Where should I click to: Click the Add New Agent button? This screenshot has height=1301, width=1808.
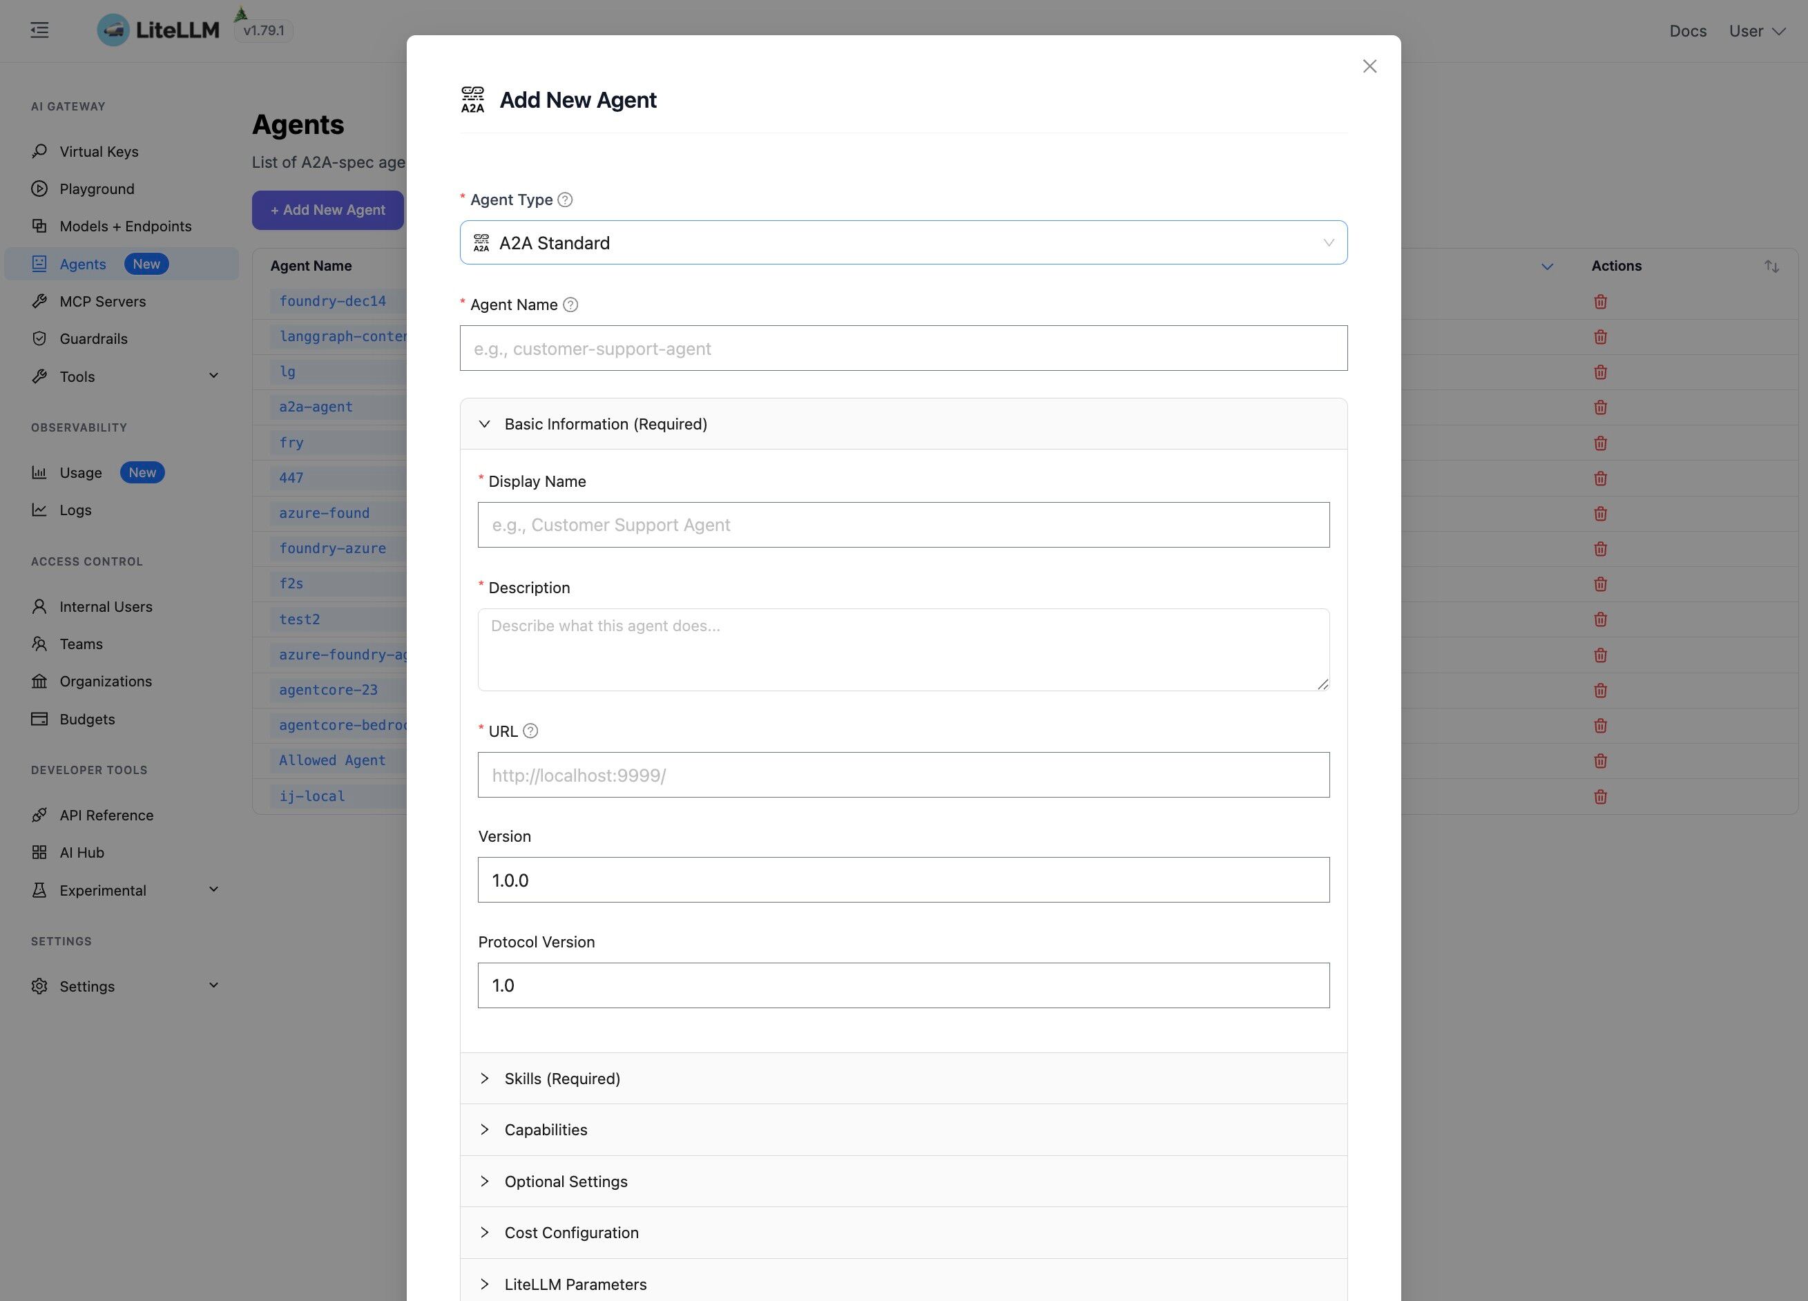pyautogui.click(x=327, y=210)
